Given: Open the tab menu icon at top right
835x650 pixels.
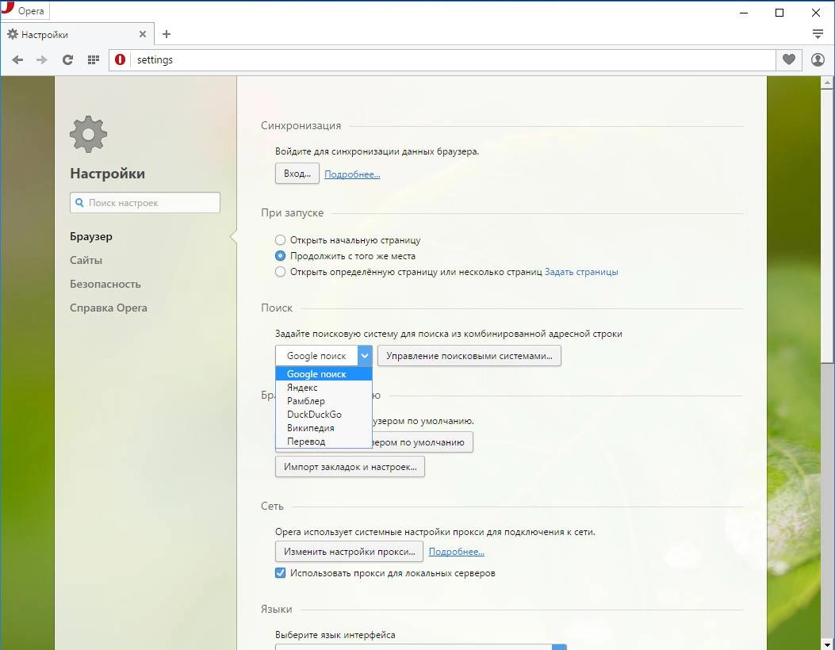Looking at the screenshot, I should [x=818, y=34].
